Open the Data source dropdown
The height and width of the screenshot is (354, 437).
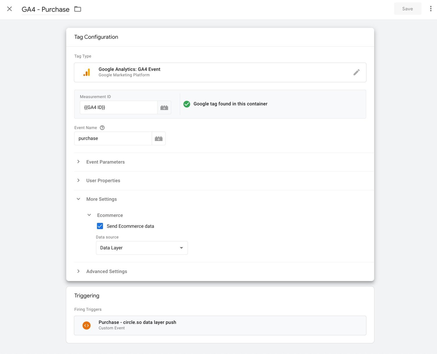[142, 248]
